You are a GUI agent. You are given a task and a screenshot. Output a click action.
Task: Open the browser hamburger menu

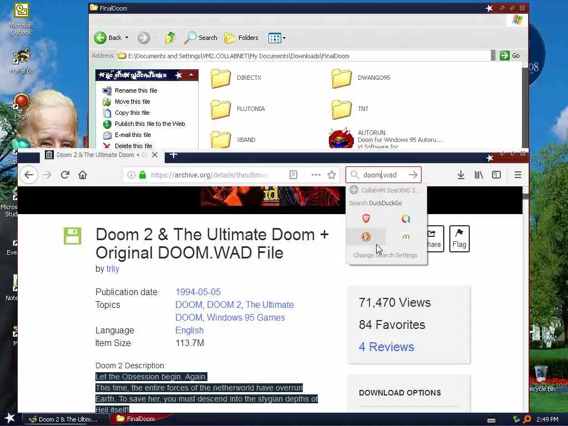518,175
